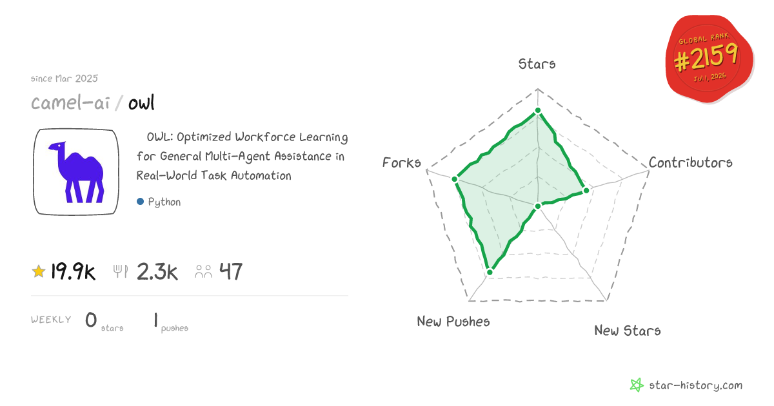Click the blue Python language dot
The image size is (774, 406).
tap(140, 202)
